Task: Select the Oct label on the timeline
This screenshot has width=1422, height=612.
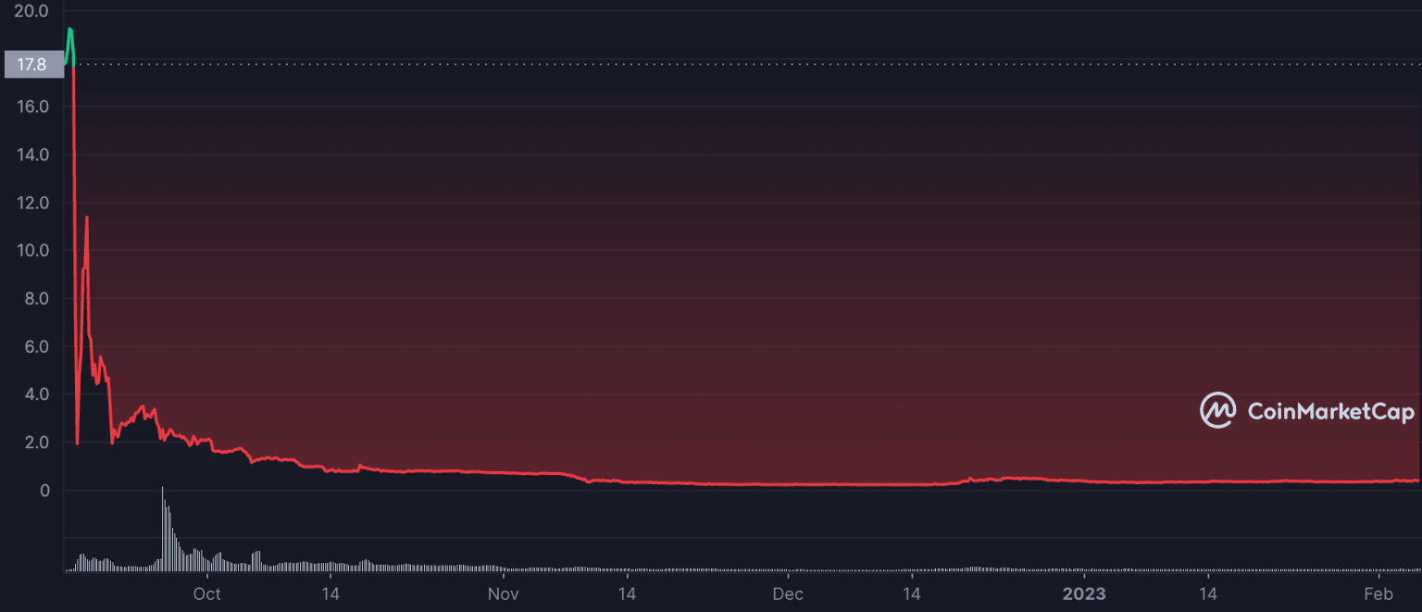Action: coord(206,594)
